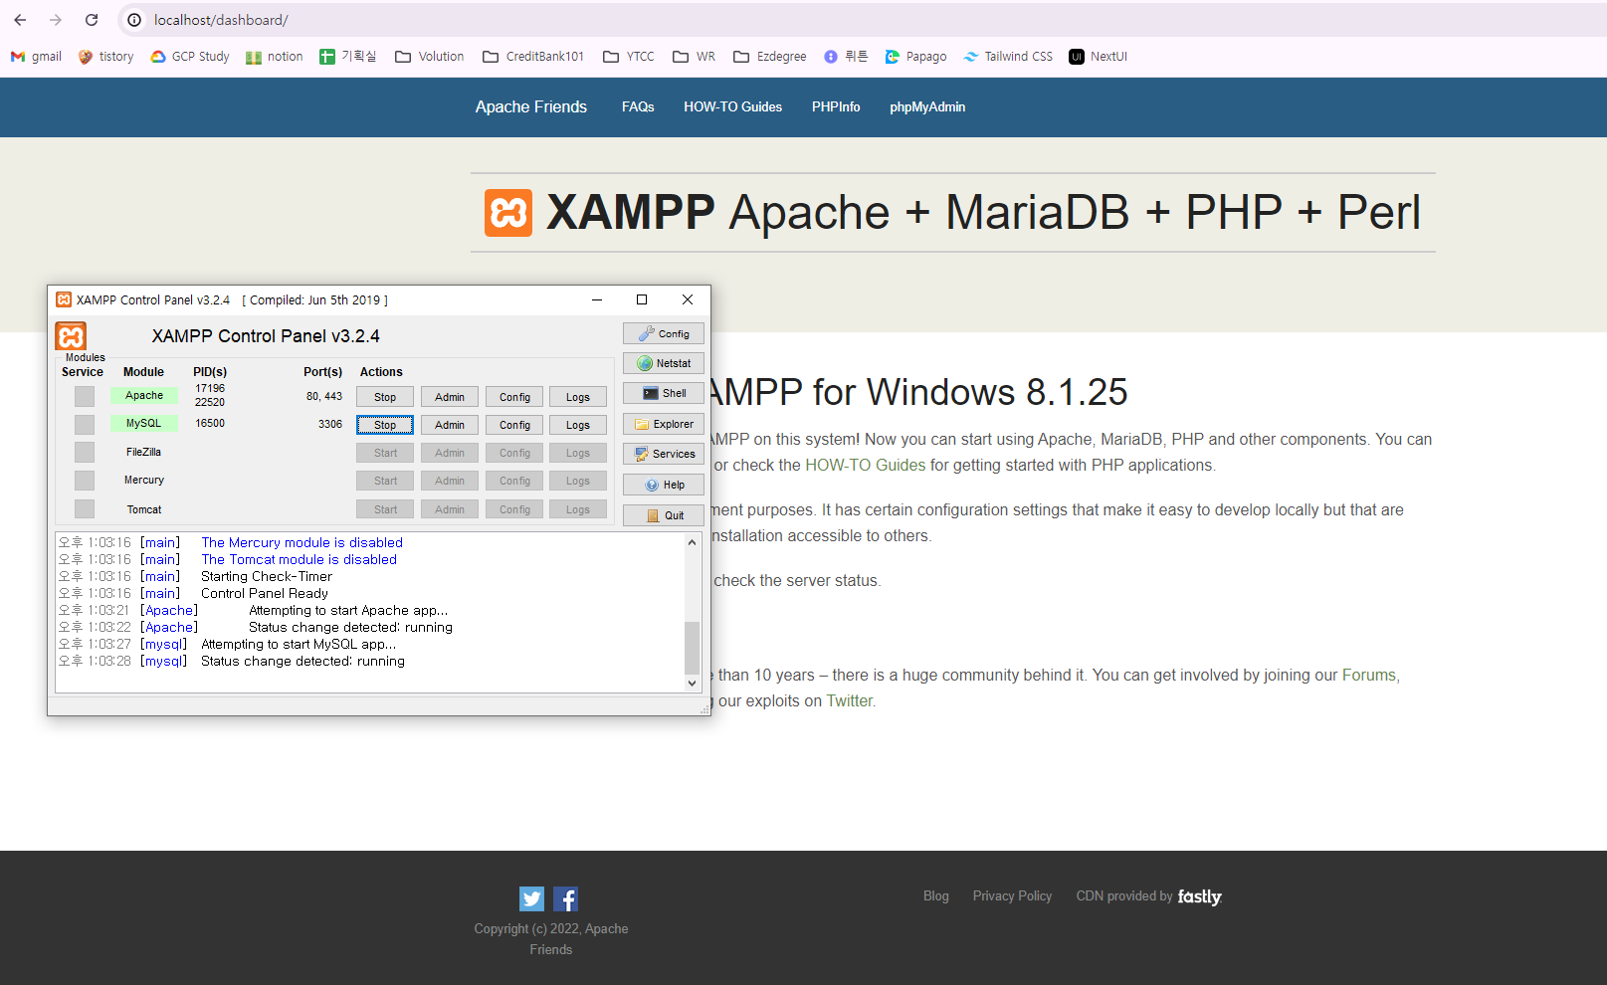Click Mercury module label

tap(144, 480)
